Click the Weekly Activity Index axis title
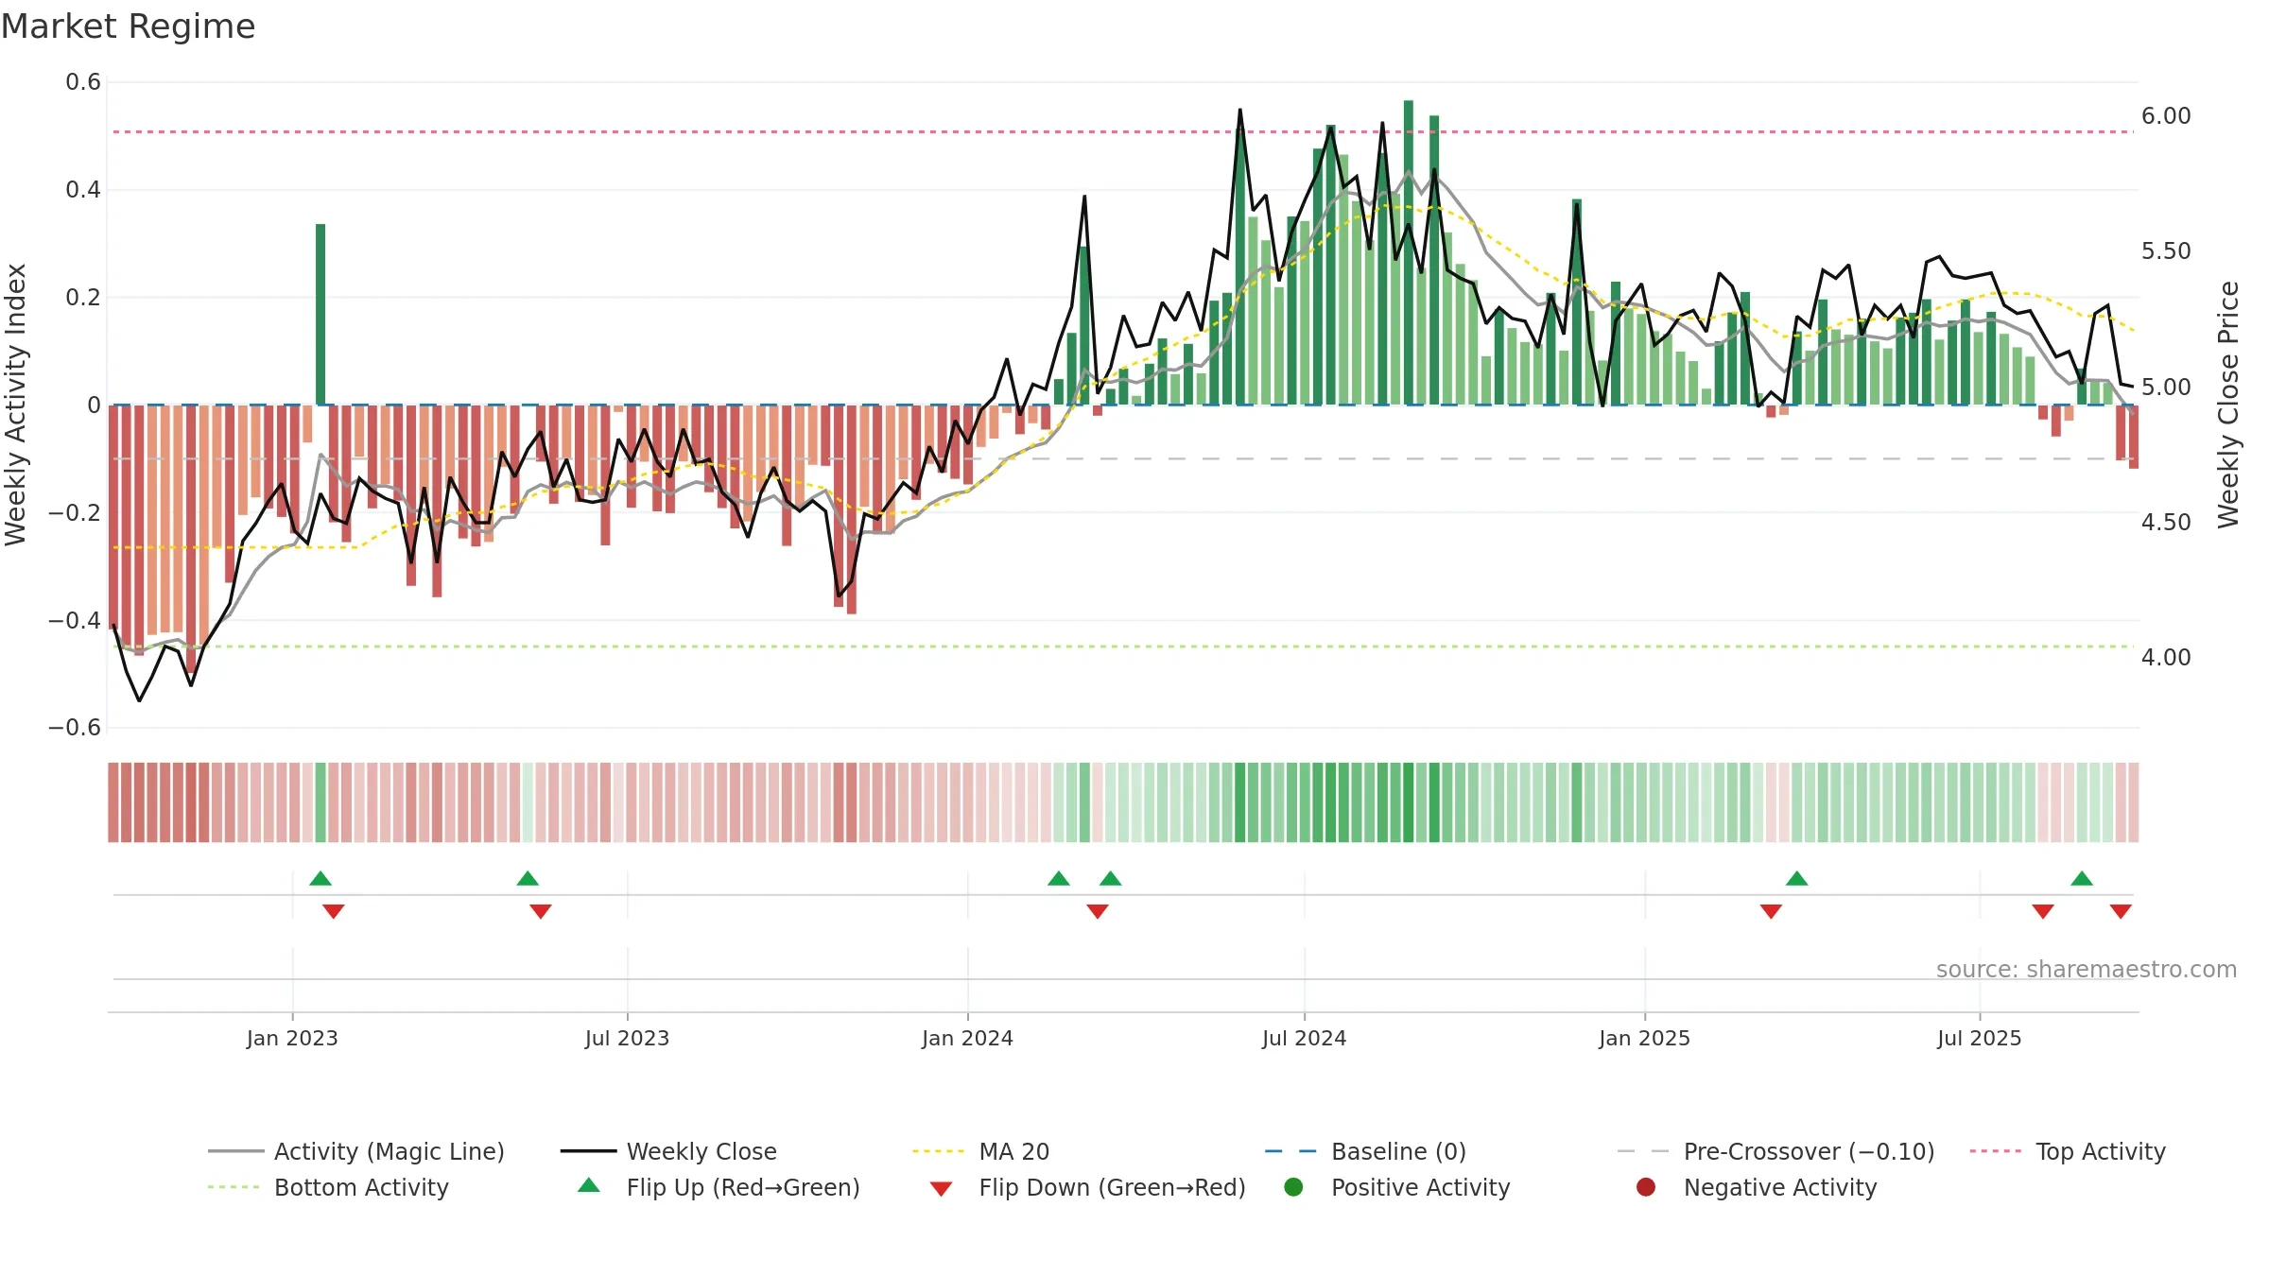The image size is (2269, 1276). 16,405
